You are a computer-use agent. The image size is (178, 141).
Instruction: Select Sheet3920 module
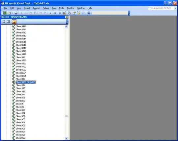tap(21, 60)
